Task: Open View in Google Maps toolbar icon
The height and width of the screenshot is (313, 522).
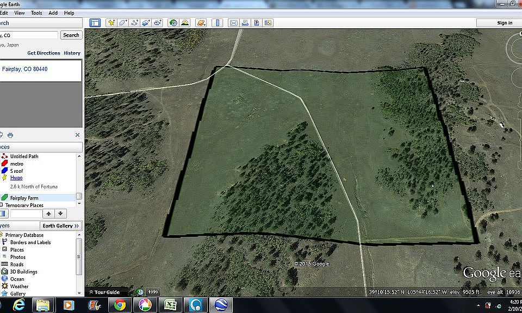Action: click(x=268, y=23)
